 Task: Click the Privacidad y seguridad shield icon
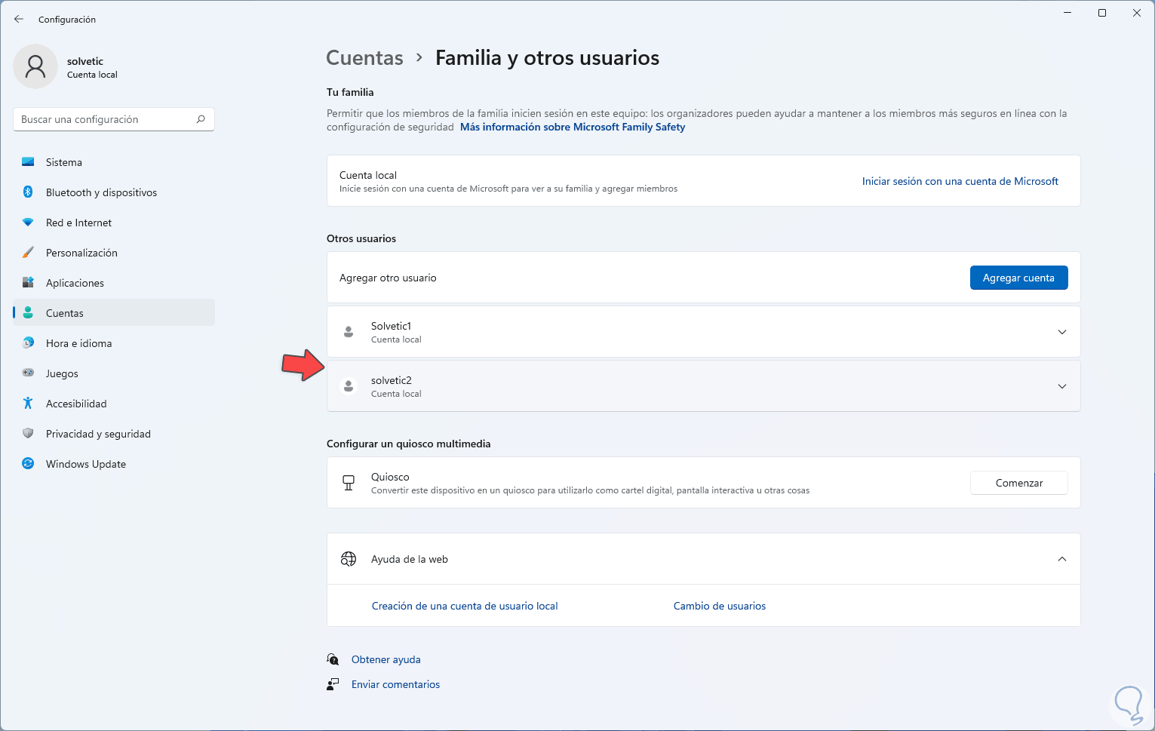pyautogui.click(x=28, y=434)
